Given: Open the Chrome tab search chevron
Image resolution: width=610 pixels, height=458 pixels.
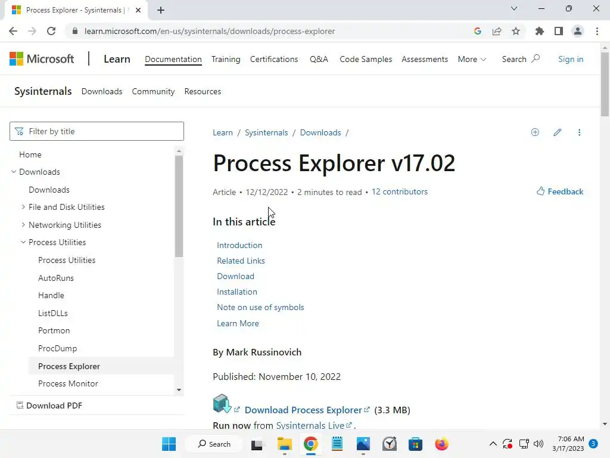Looking at the screenshot, I should (x=514, y=8).
